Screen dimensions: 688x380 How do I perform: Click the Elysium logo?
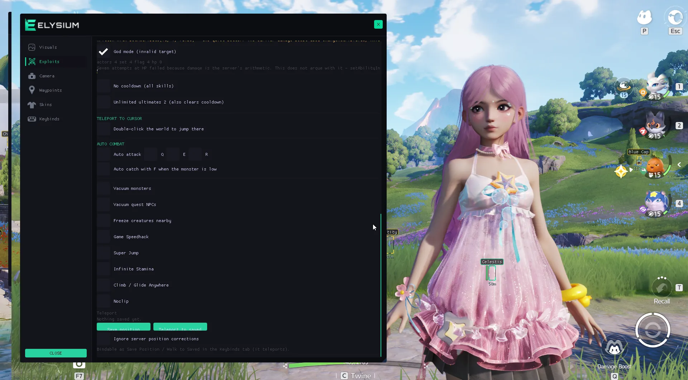[x=52, y=25]
